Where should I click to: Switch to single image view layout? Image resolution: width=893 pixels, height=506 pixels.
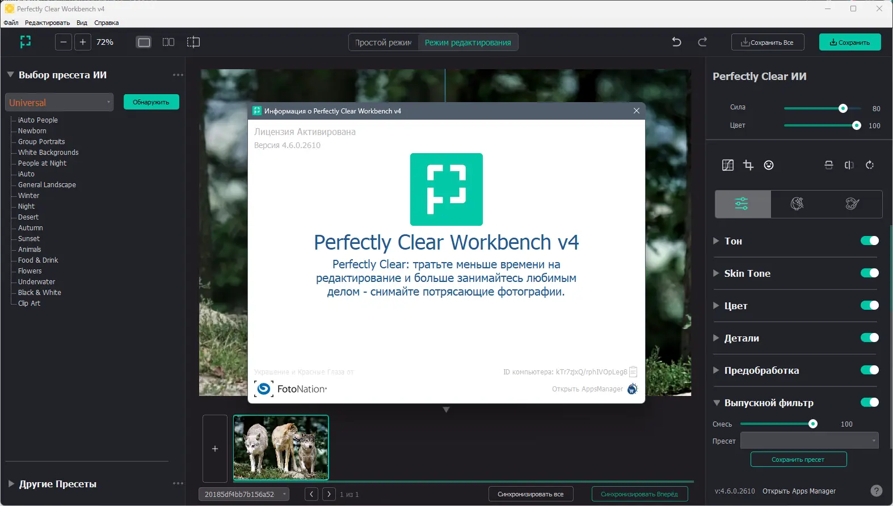point(144,42)
